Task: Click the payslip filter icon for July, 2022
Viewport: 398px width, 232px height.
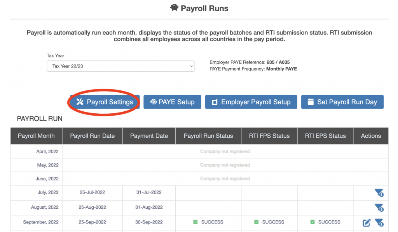Action: (x=379, y=193)
